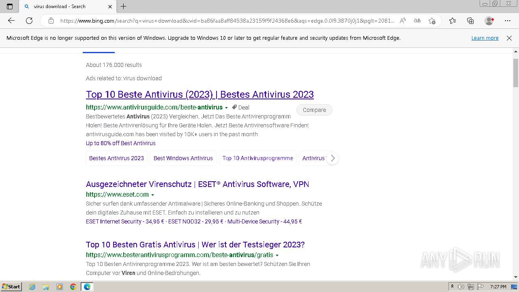Open a new tab with plus button
Viewport: 519px width, 292px height.
[x=124, y=6]
